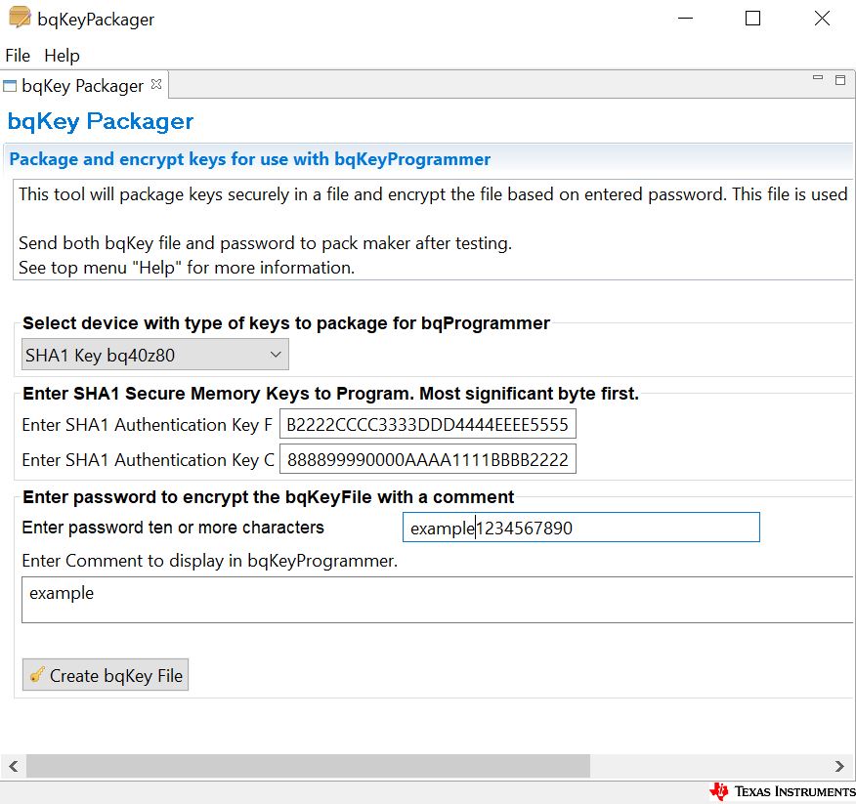Viewport: 856px width, 804px height.
Task: Select the bqKey Packager tab
Action: click(x=82, y=86)
